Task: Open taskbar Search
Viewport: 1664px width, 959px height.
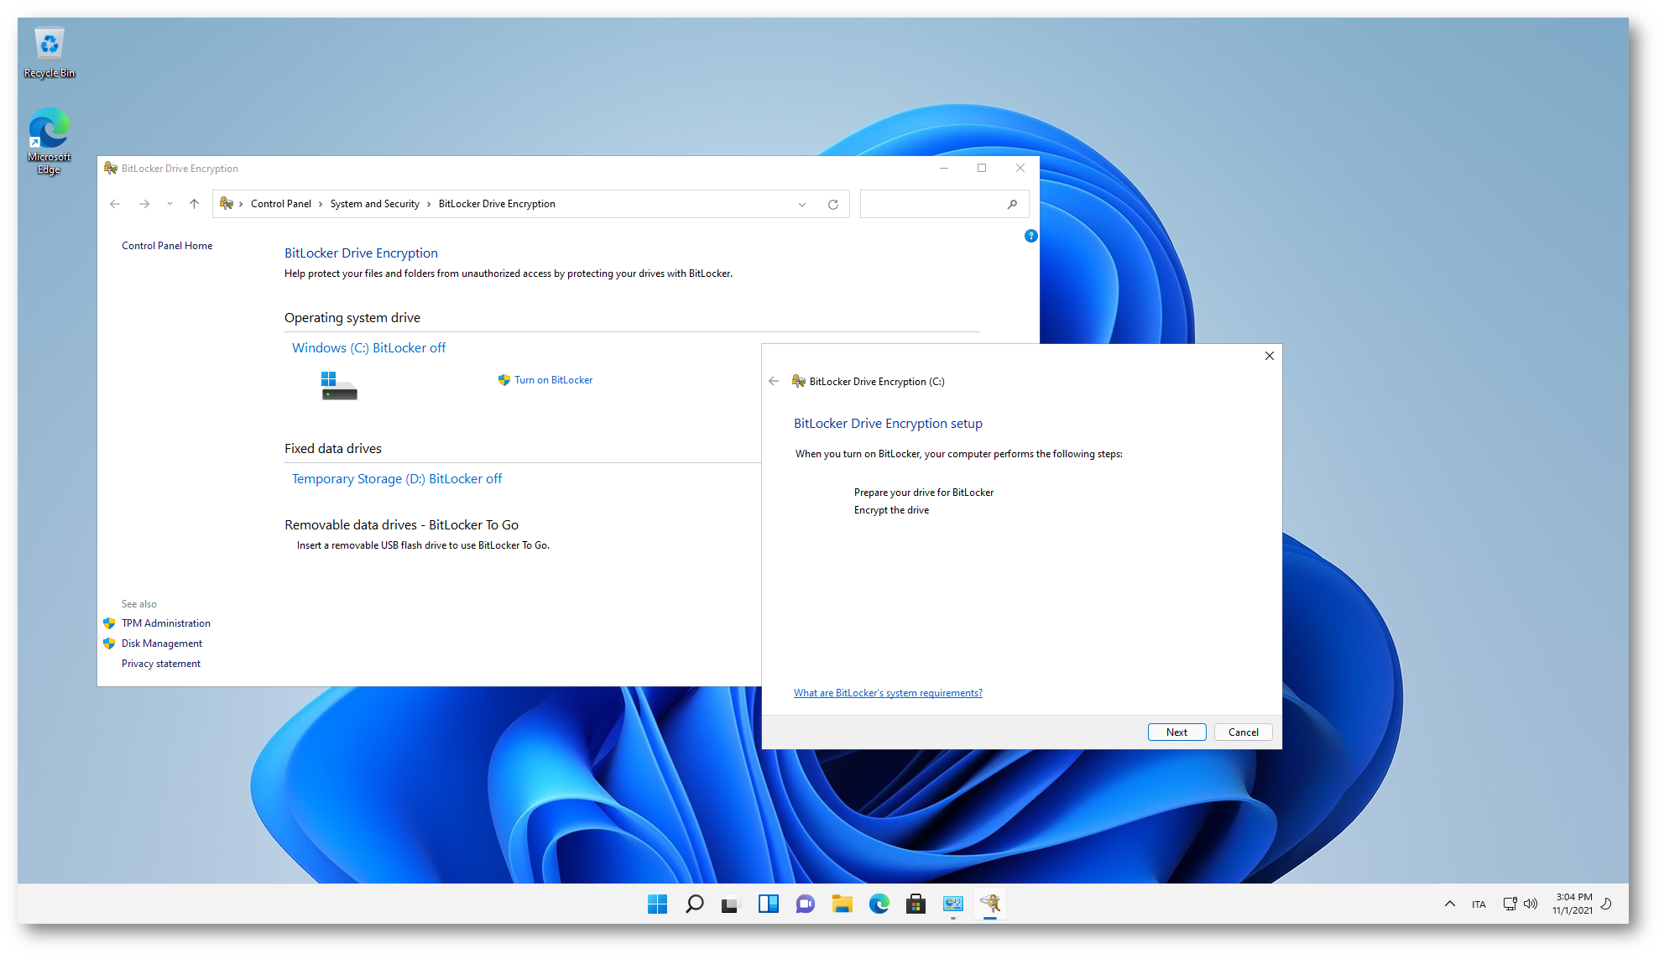Action: [x=694, y=904]
